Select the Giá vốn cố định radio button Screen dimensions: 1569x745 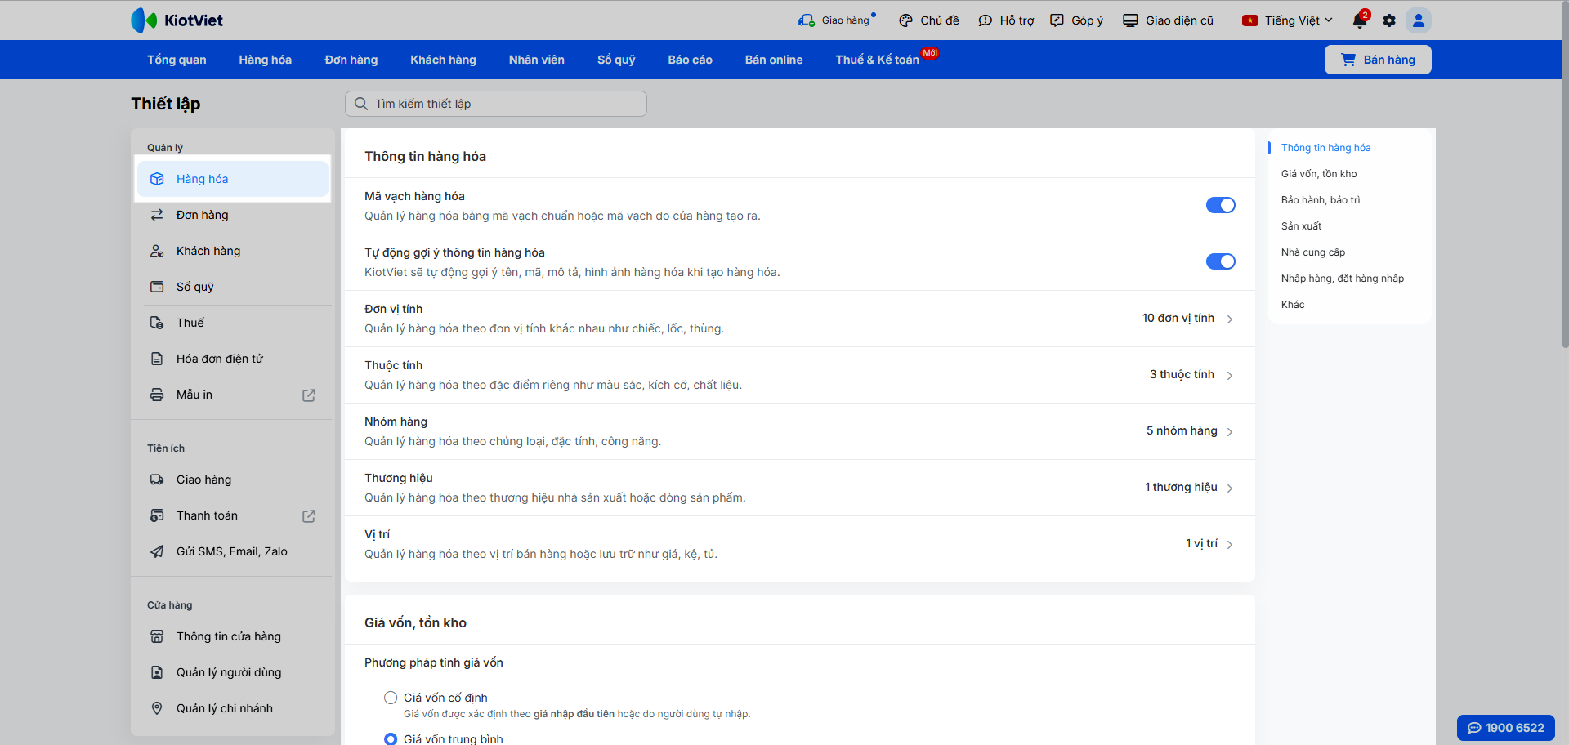[391, 698]
